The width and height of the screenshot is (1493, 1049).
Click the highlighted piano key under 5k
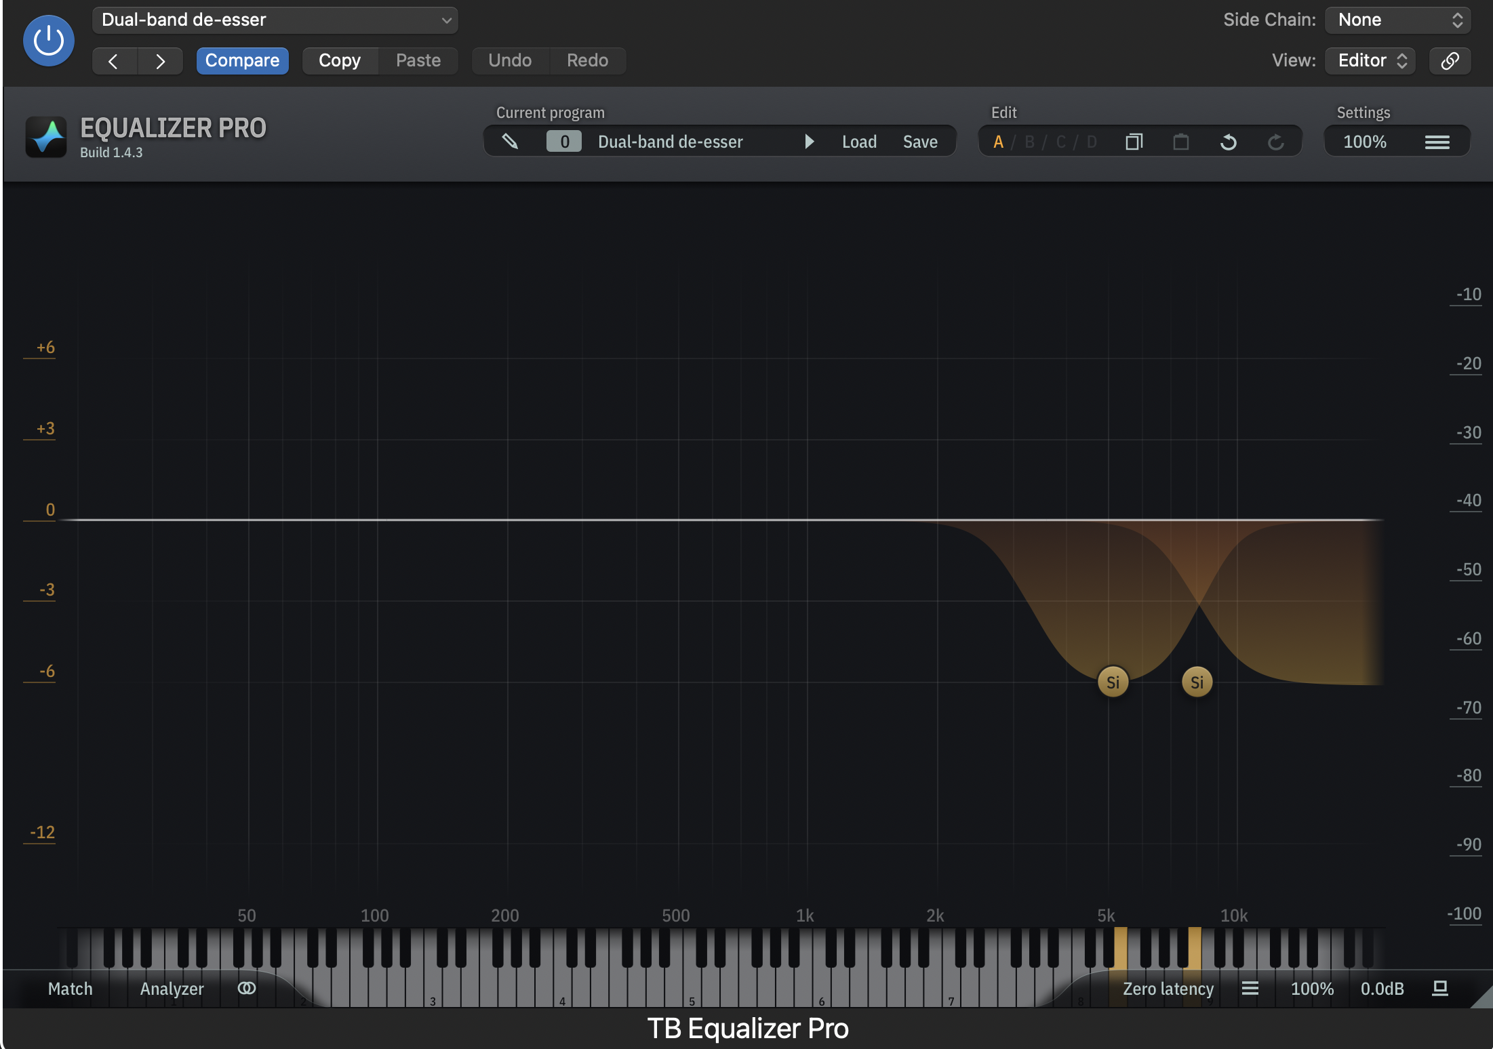click(x=1120, y=947)
